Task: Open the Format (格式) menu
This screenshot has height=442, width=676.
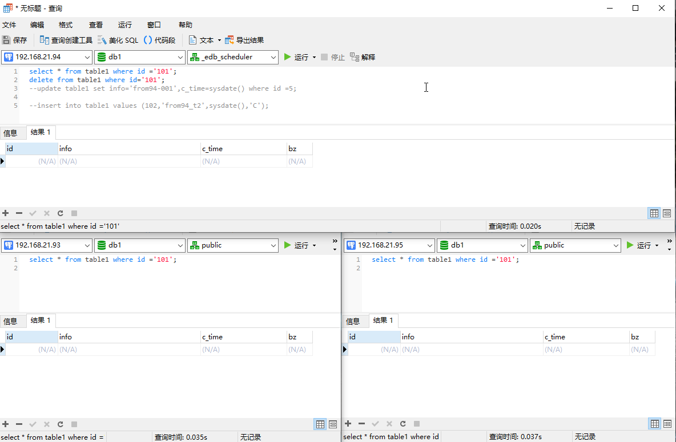Action: [66, 25]
